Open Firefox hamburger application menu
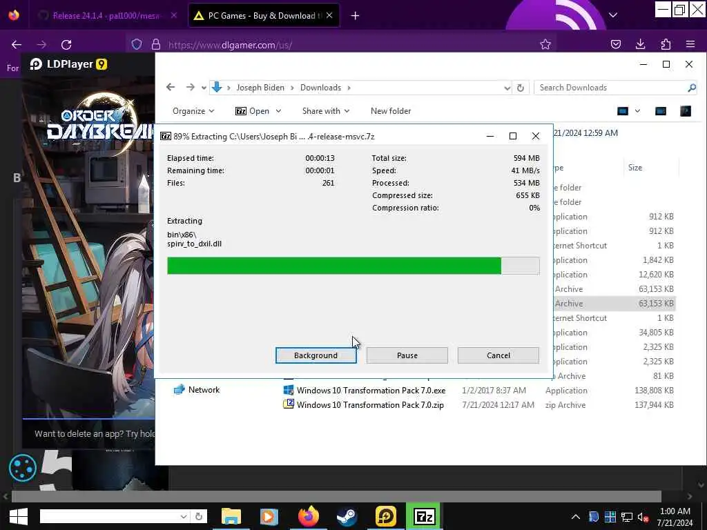Viewport: 707px width, 530px height. [690, 44]
